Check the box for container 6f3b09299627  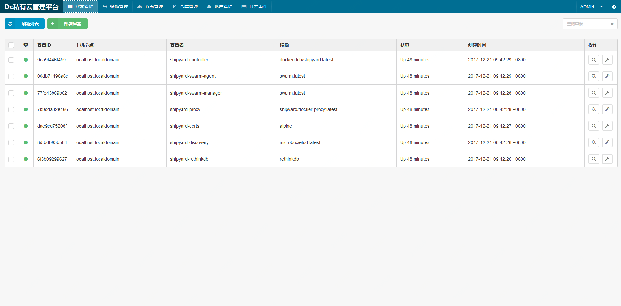point(11,159)
